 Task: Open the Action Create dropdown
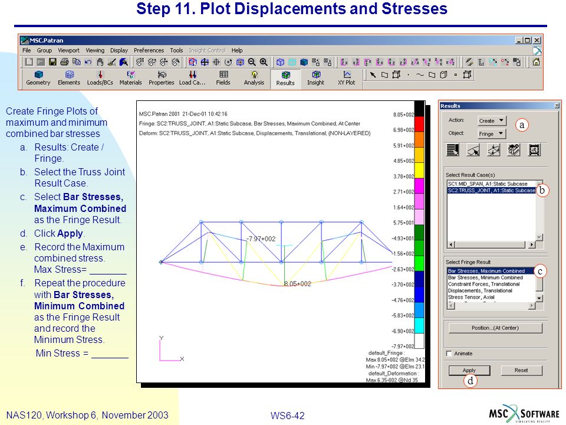492,120
